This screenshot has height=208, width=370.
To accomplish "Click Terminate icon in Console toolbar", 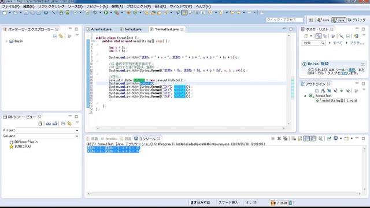I will (x=273, y=139).
